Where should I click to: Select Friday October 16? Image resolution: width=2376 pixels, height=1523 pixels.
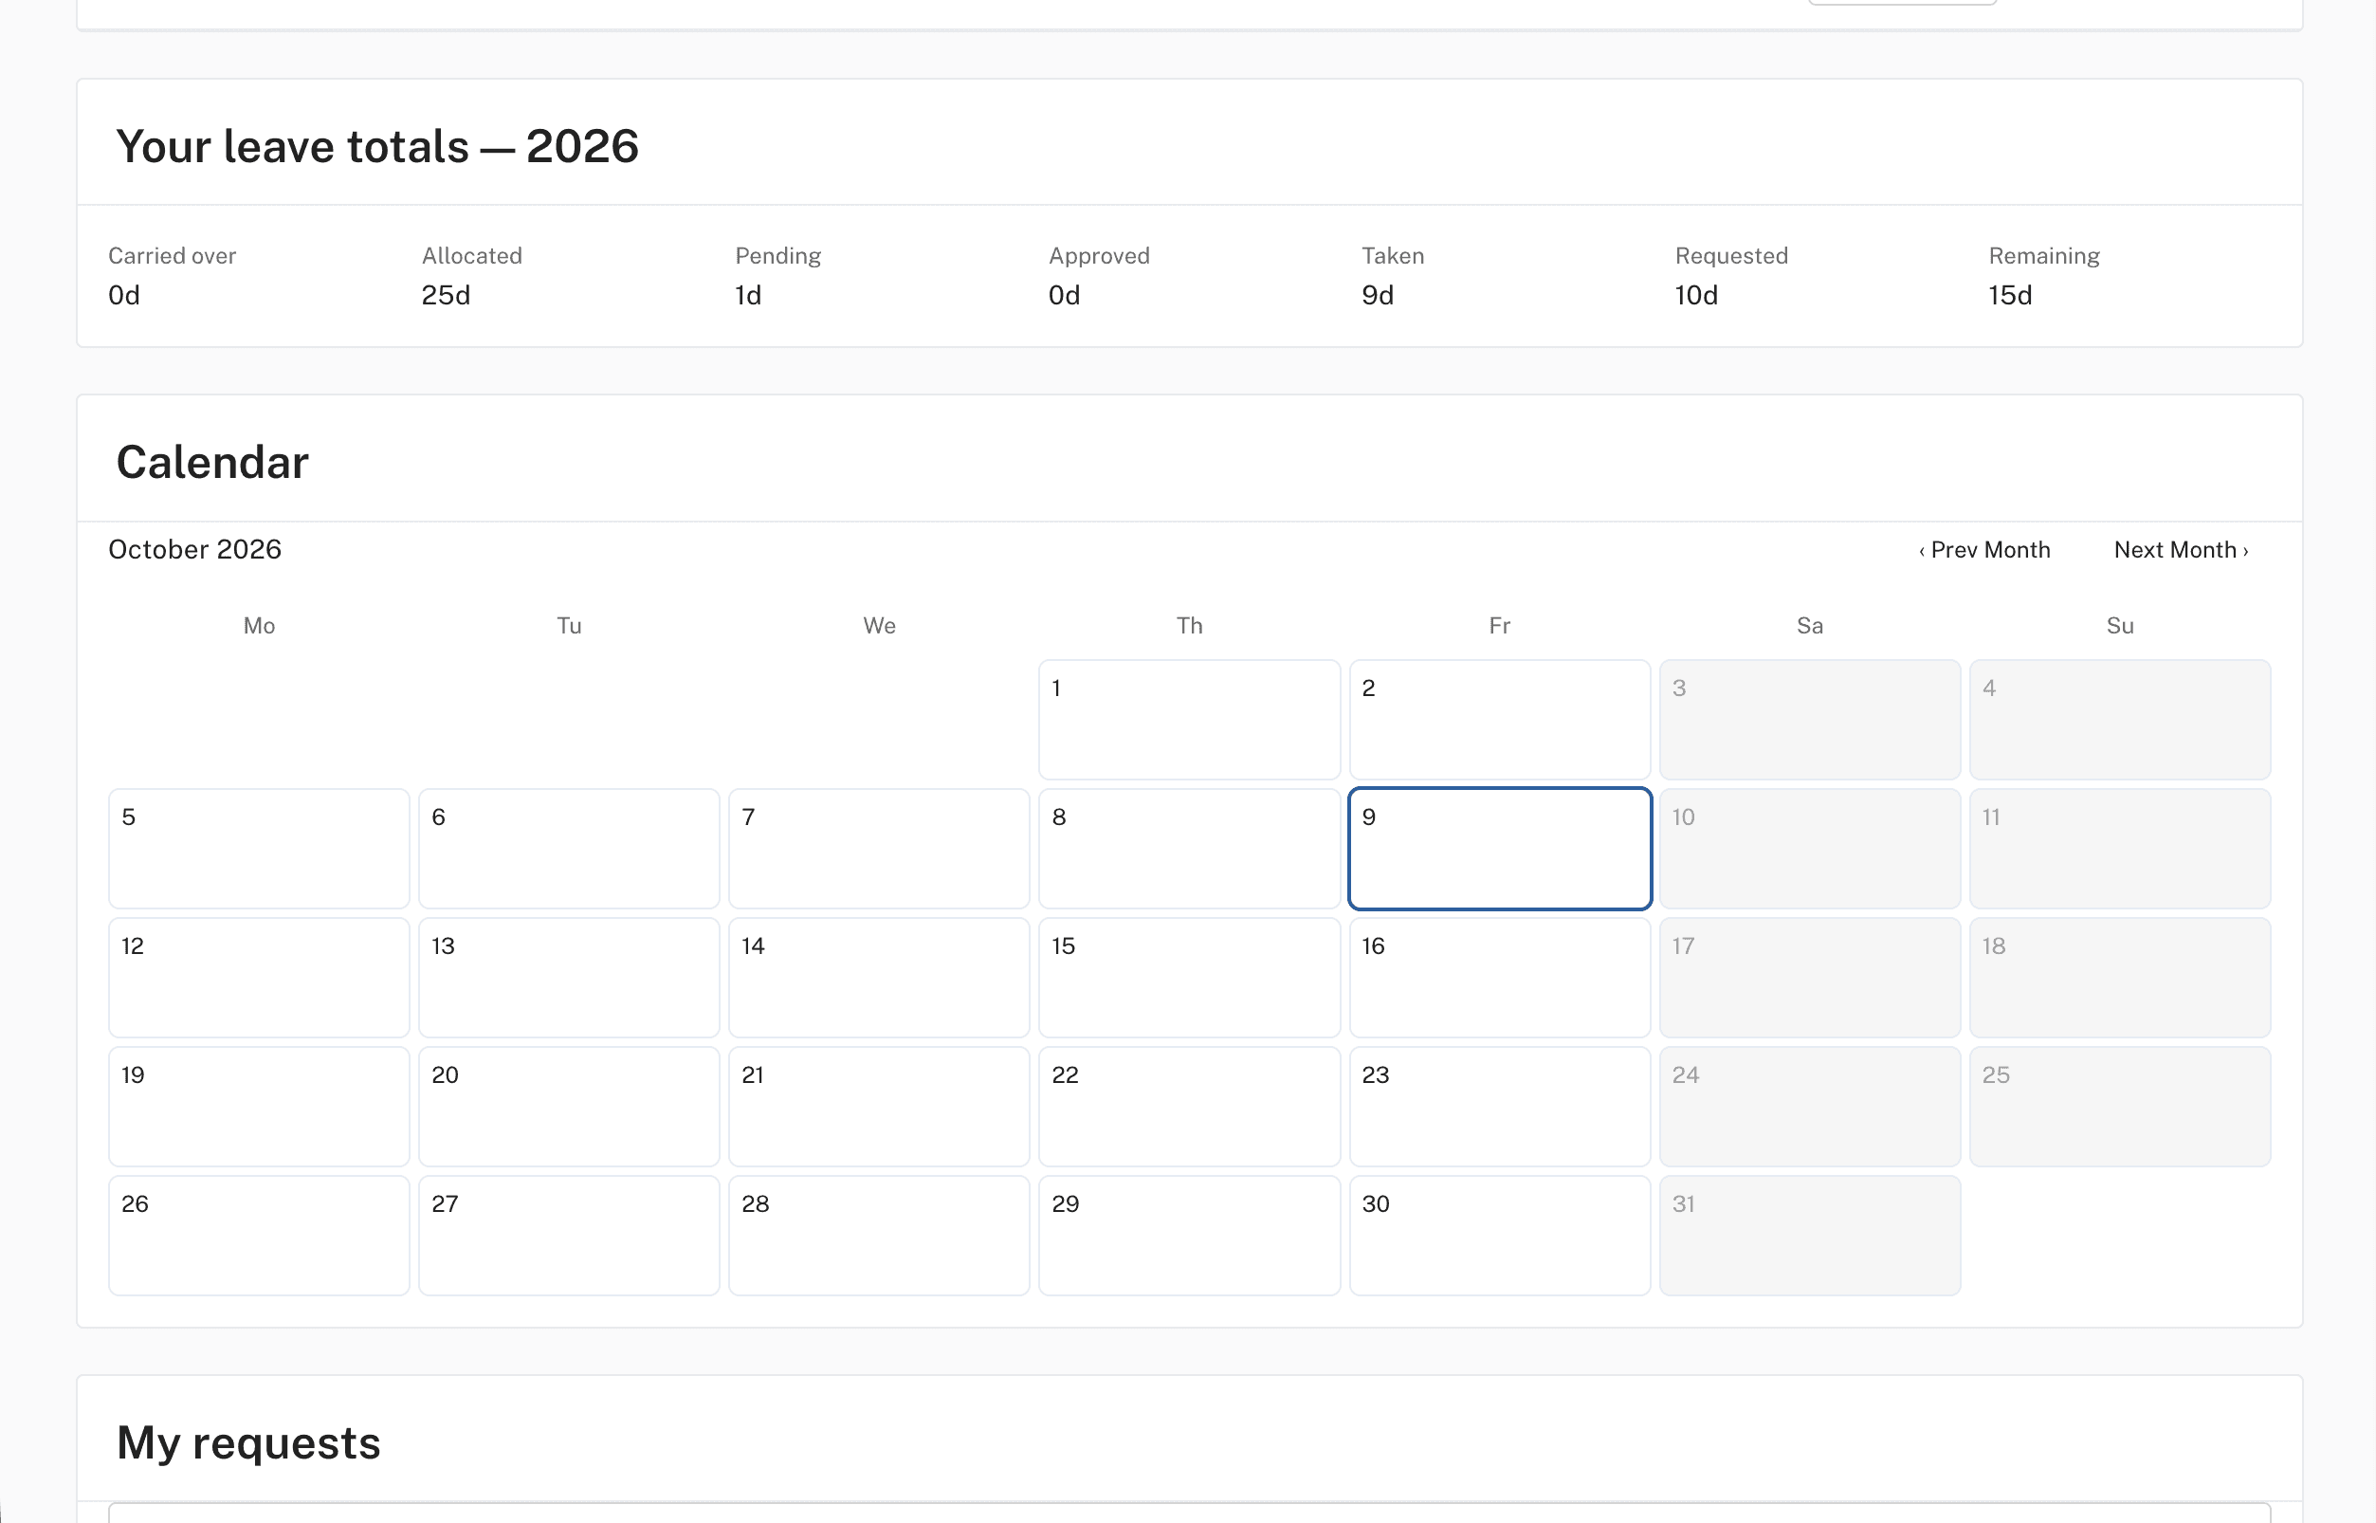(1499, 978)
